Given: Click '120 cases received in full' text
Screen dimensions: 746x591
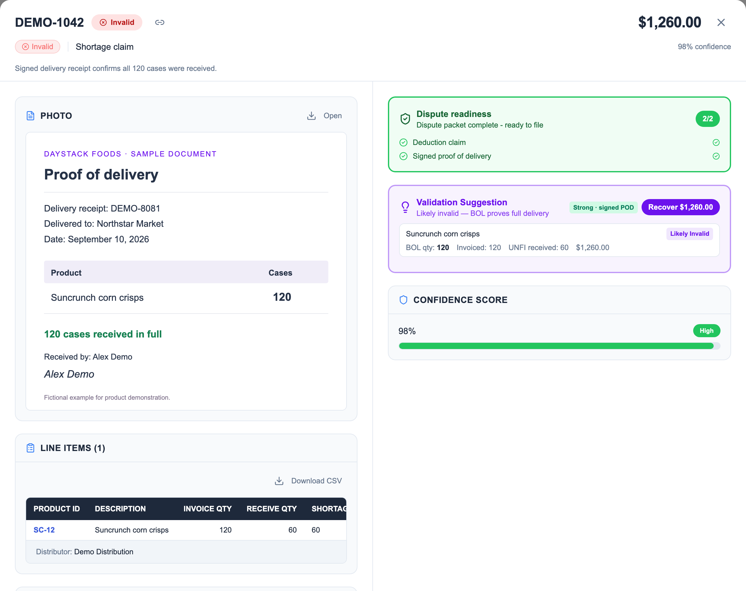Looking at the screenshot, I should (103, 334).
